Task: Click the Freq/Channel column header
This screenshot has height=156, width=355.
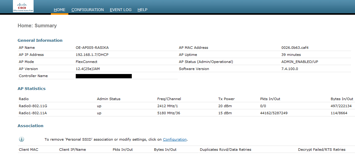Action: pos(169,99)
